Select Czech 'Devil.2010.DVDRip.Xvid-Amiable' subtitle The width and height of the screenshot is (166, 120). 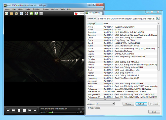(122, 38)
